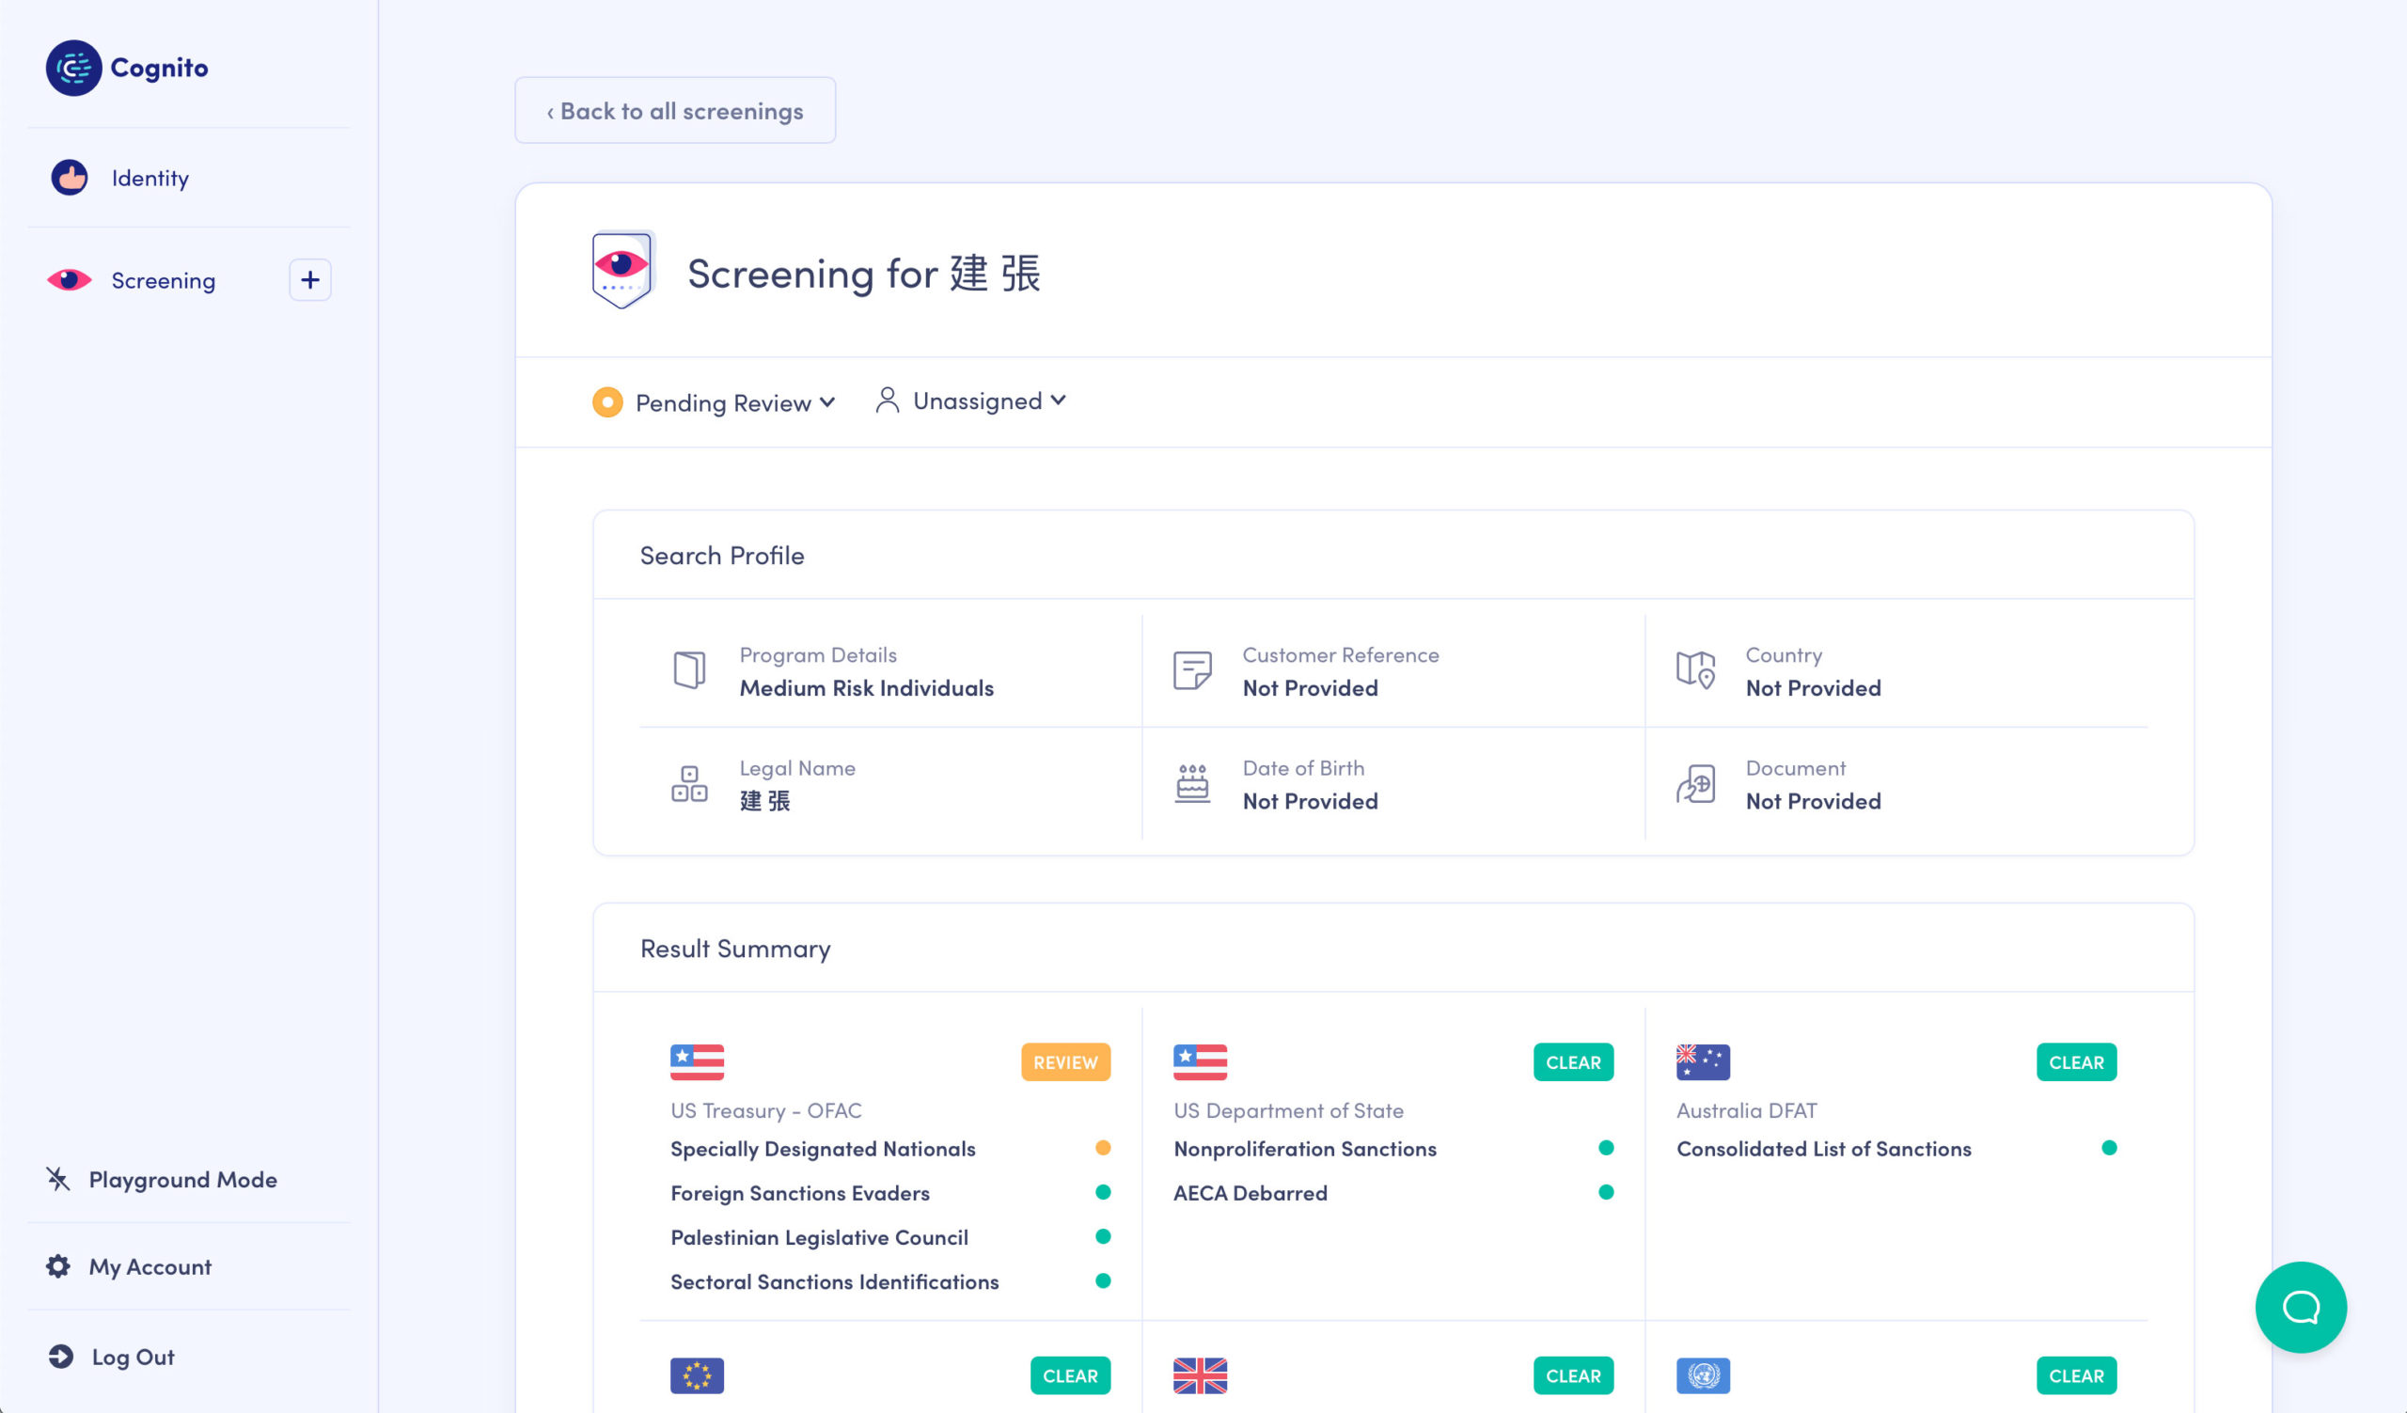Click the United Kingdom flag icon
The image size is (2407, 1413).
[x=1200, y=1375]
